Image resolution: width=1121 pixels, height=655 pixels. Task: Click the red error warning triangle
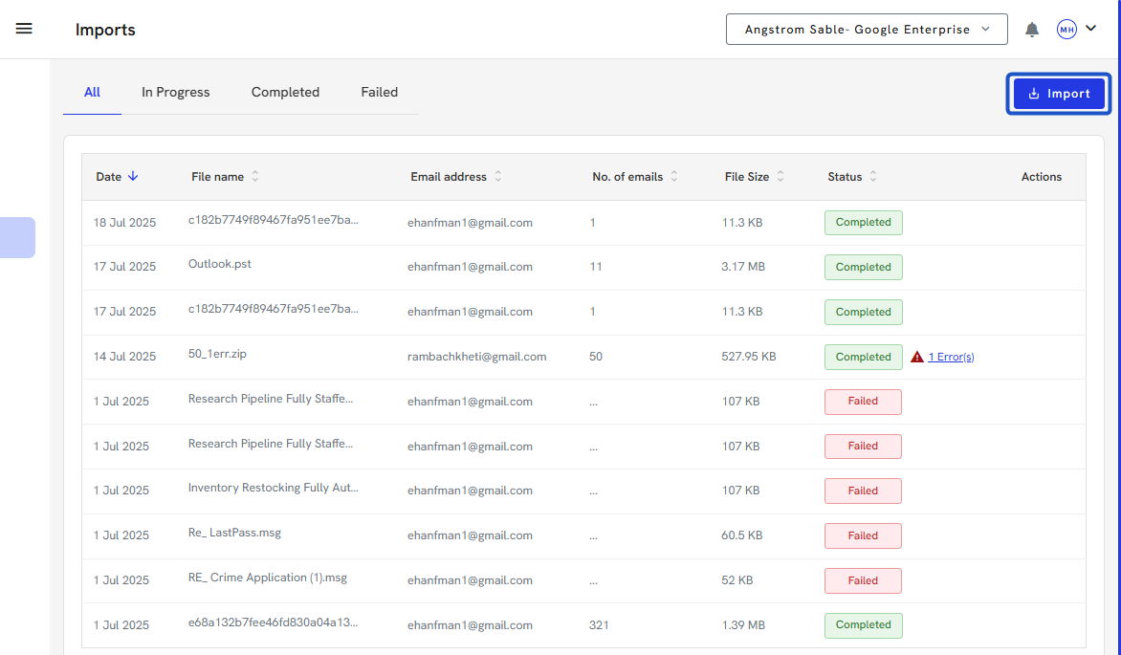click(x=917, y=357)
